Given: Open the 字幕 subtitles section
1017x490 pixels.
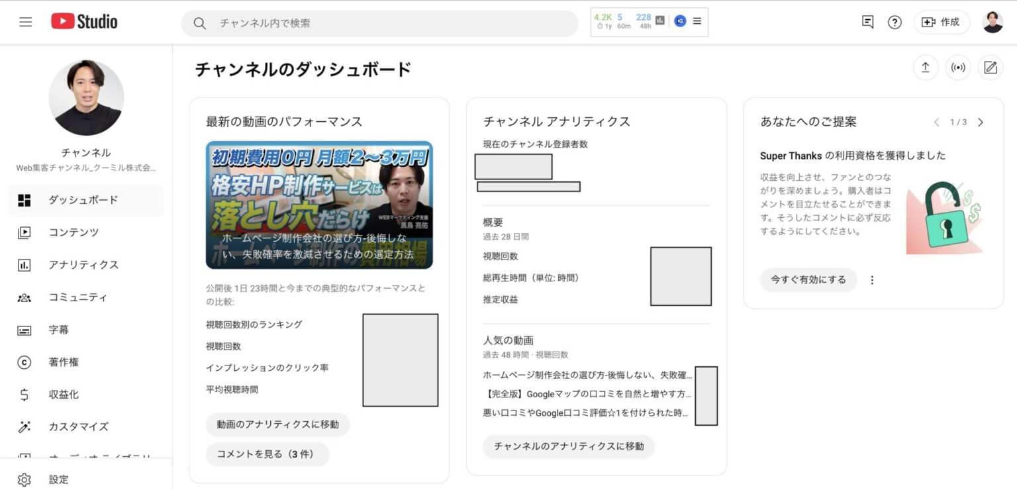Looking at the screenshot, I should (x=57, y=329).
